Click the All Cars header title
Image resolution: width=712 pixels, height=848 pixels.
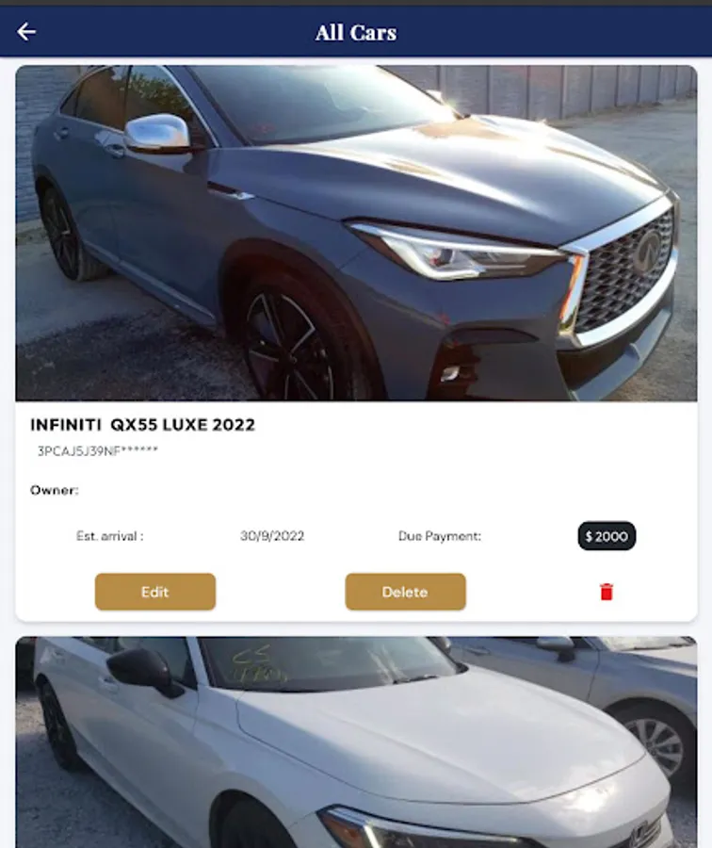[x=356, y=32]
